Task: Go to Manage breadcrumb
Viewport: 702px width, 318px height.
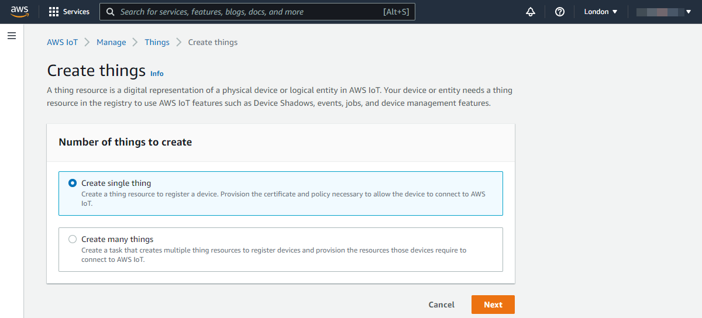Action: click(x=111, y=42)
